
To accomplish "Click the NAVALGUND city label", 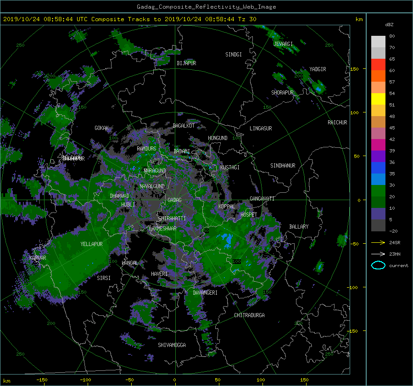I will point(152,186).
